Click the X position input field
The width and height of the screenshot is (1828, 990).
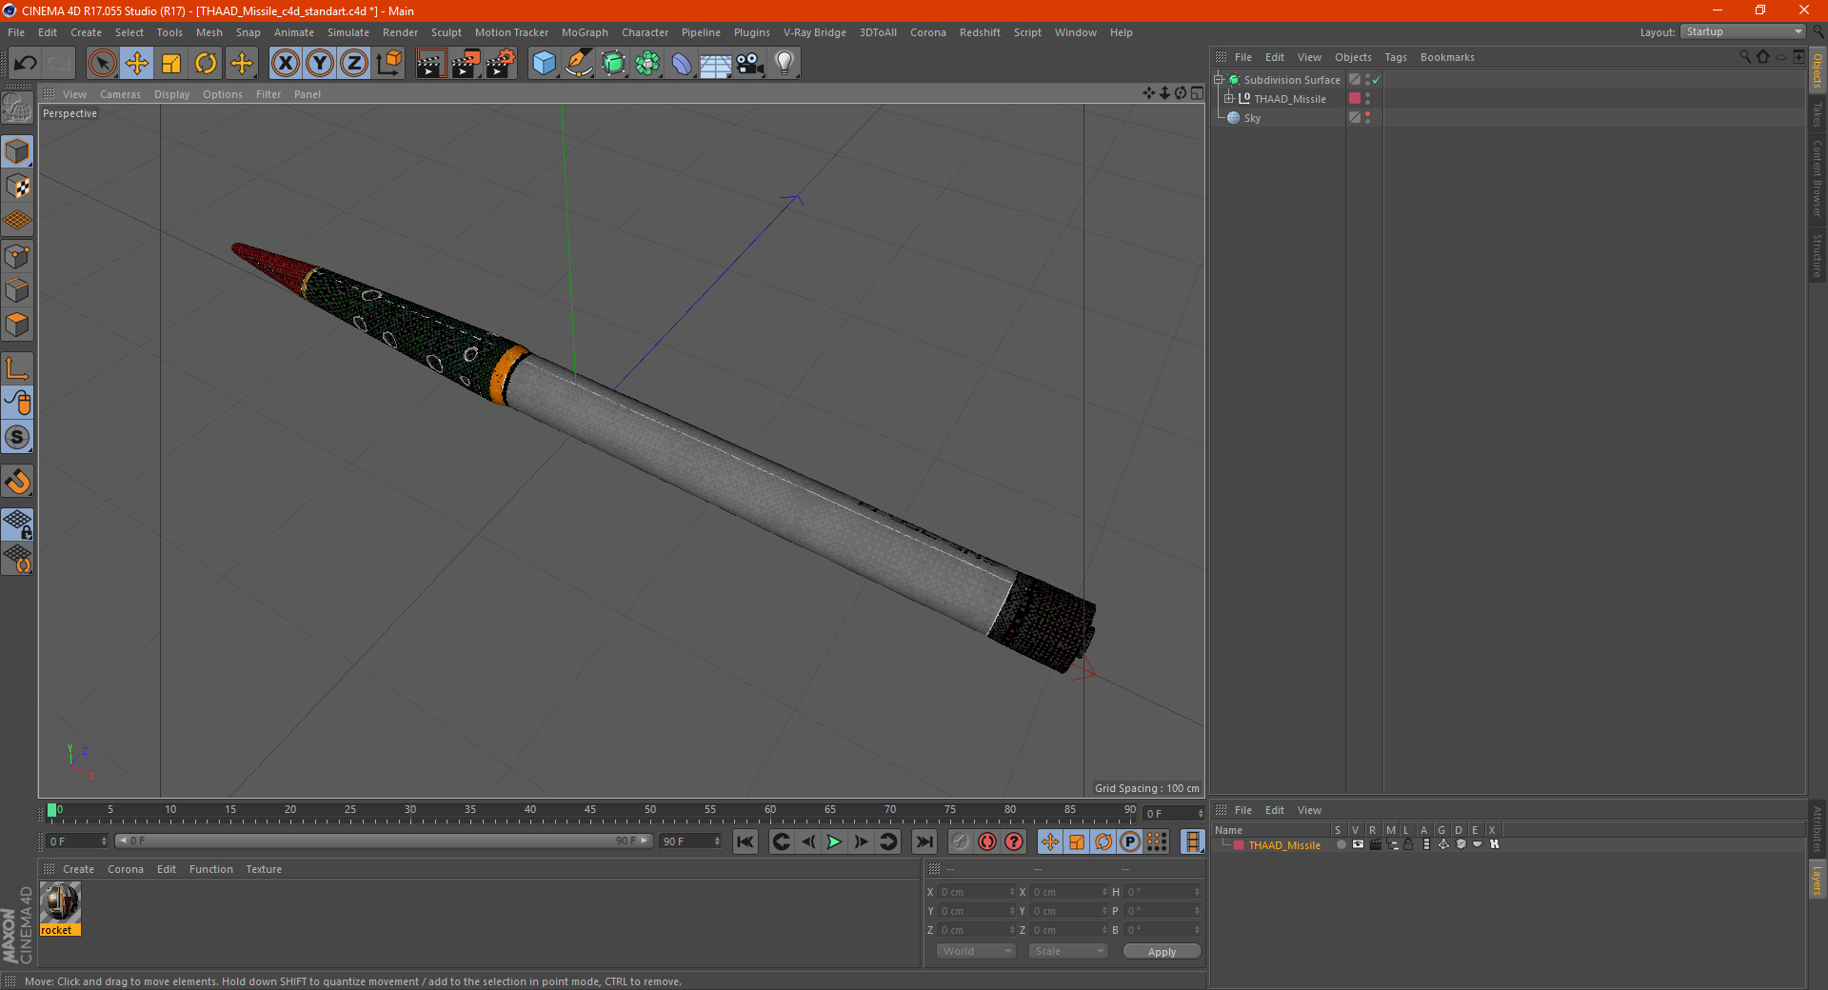tap(975, 892)
